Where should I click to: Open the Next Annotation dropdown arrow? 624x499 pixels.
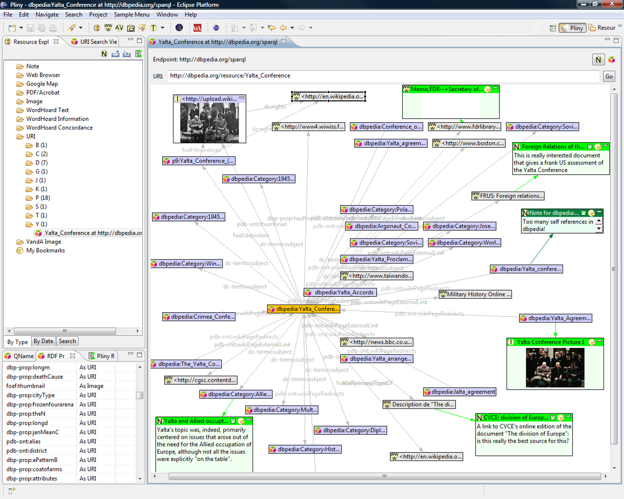pyautogui.click(x=244, y=28)
